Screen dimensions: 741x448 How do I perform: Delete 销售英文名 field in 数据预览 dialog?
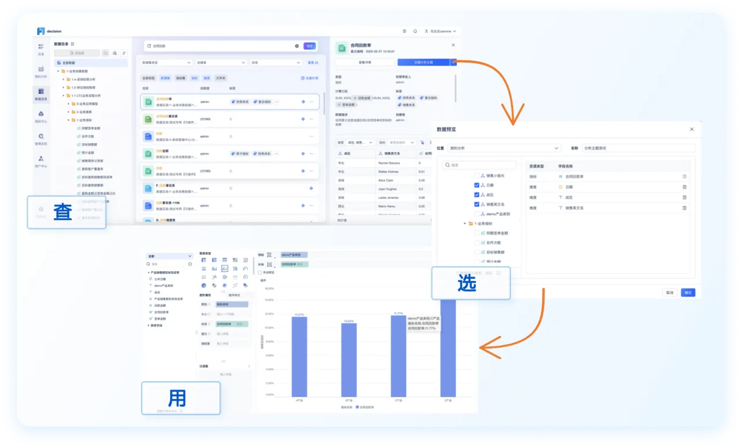[684, 208]
